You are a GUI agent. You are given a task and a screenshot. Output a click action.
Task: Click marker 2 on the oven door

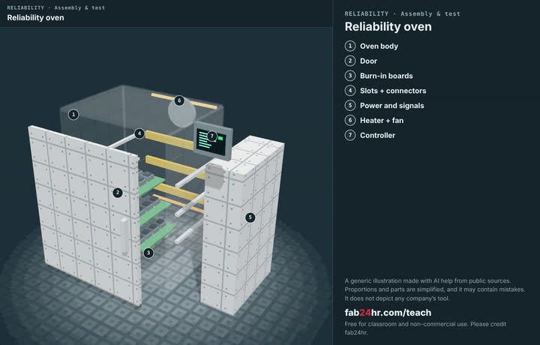(118, 193)
